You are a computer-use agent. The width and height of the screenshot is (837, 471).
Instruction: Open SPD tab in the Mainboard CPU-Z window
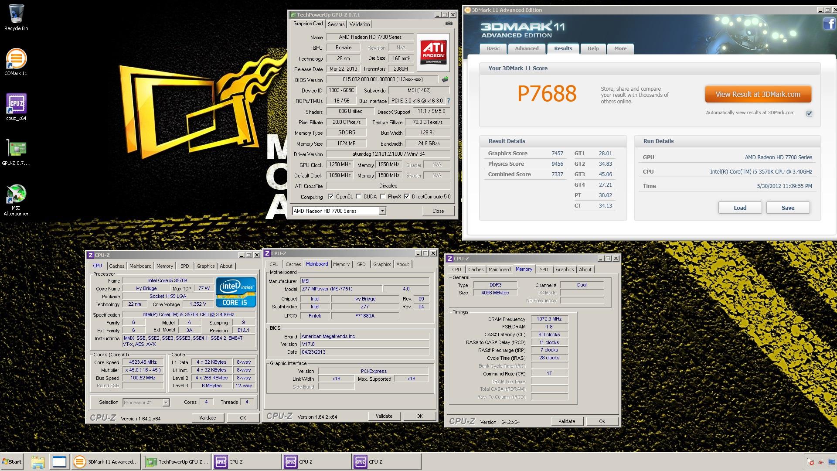[x=361, y=264]
